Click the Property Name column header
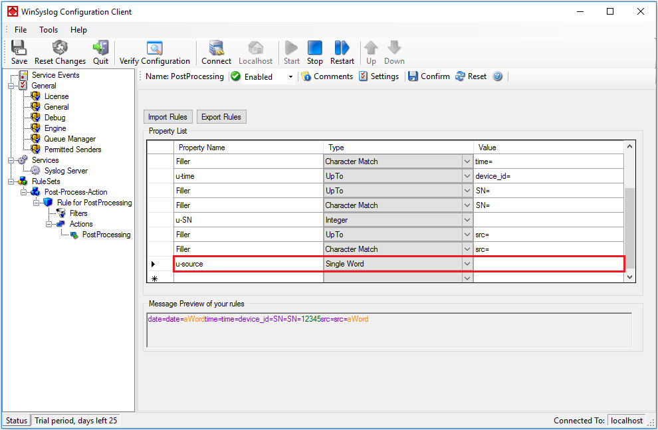658x430 pixels. (249, 148)
